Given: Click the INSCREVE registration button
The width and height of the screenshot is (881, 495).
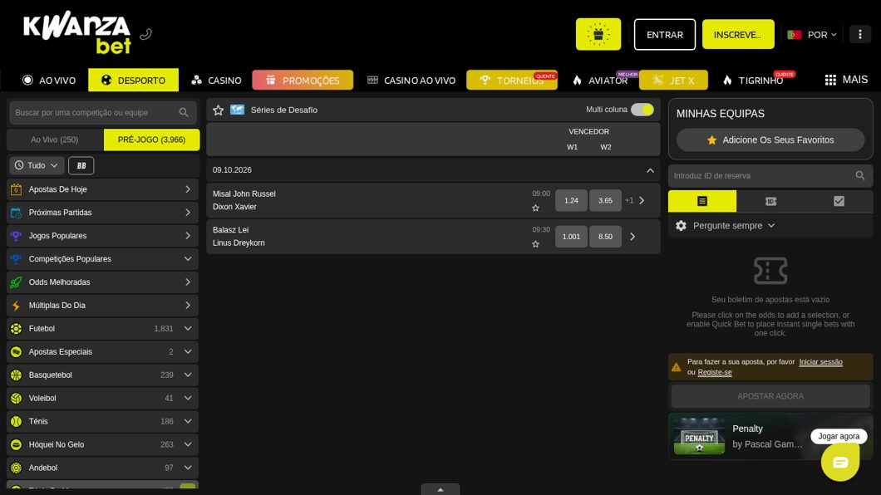Looking at the screenshot, I should tap(738, 34).
